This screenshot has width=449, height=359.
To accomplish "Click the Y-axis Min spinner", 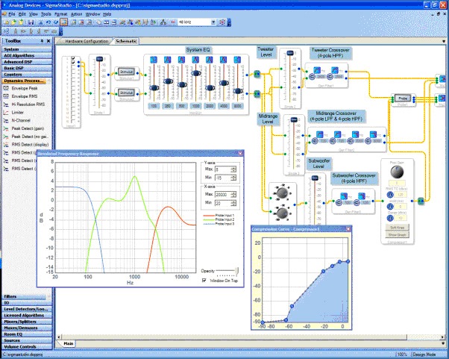I will pos(233,178).
